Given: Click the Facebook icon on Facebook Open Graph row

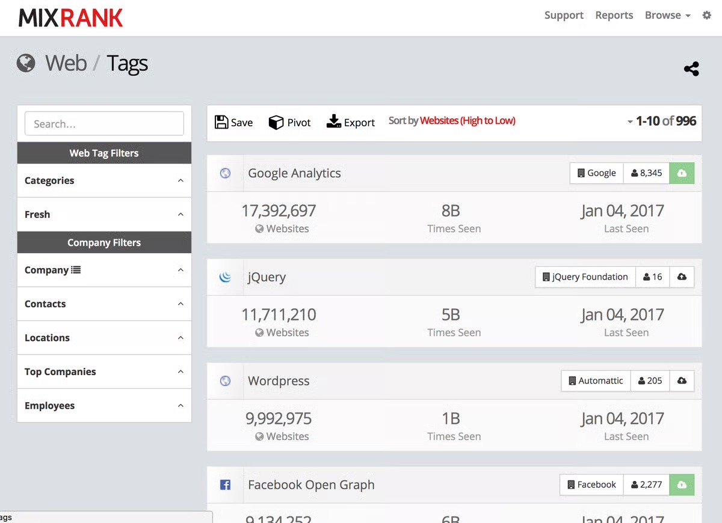Looking at the screenshot, I should (225, 485).
